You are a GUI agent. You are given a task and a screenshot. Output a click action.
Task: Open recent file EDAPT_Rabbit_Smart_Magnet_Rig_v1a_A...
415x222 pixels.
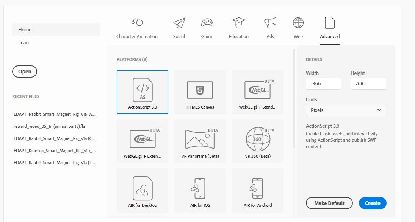pos(55,114)
